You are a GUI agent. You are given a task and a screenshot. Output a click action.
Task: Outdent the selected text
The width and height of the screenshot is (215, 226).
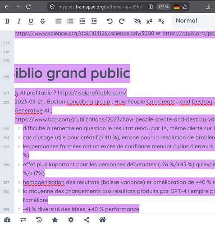pyautogui.click(x=94, y=21)
